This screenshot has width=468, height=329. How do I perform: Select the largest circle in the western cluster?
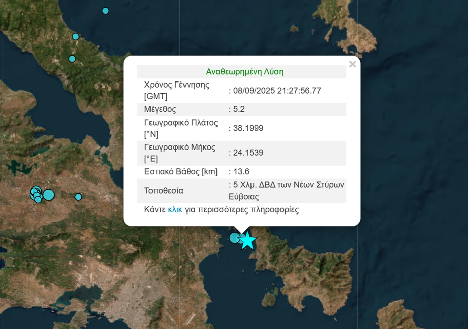click(x=48, y=195)
